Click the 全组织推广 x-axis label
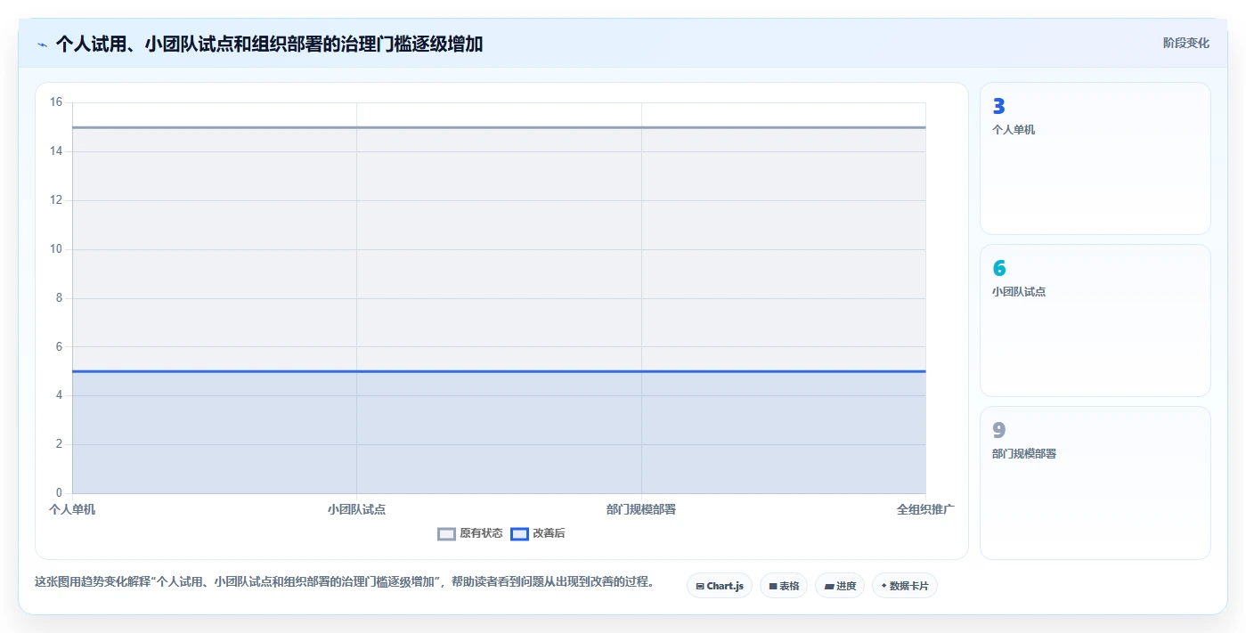This screenshot has height=633, width=1246. pos(925,510)
